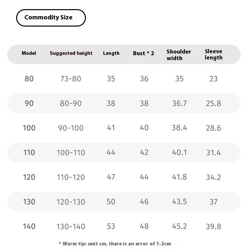Viewport: 247px width, 250px height.
Task: Select the 100-110 suggested height value
Action: tap(71, 152)
